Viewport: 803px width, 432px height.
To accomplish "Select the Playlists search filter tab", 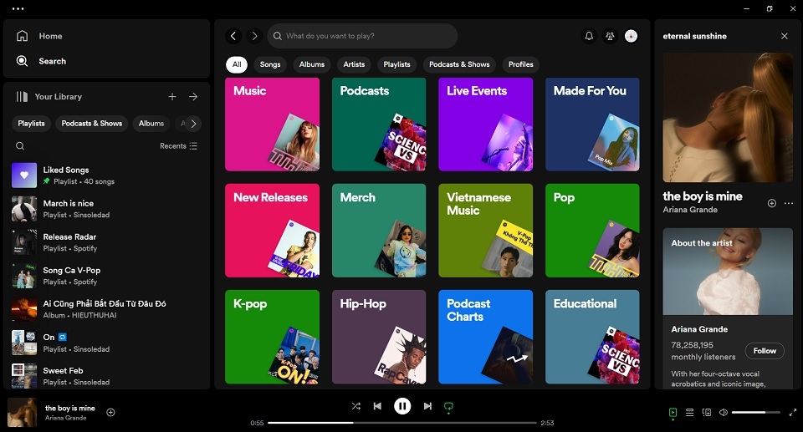I will click(x=396, y=64).
